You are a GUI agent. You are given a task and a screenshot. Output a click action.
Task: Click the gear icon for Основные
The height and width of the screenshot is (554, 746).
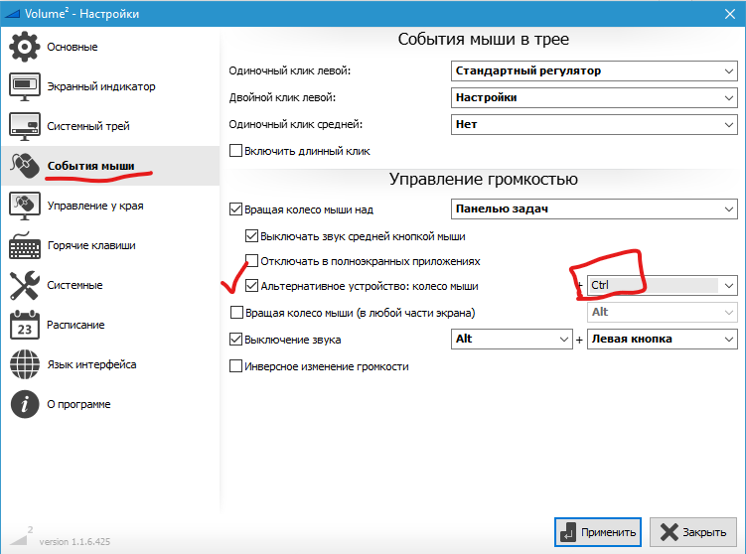pos(24,47)
